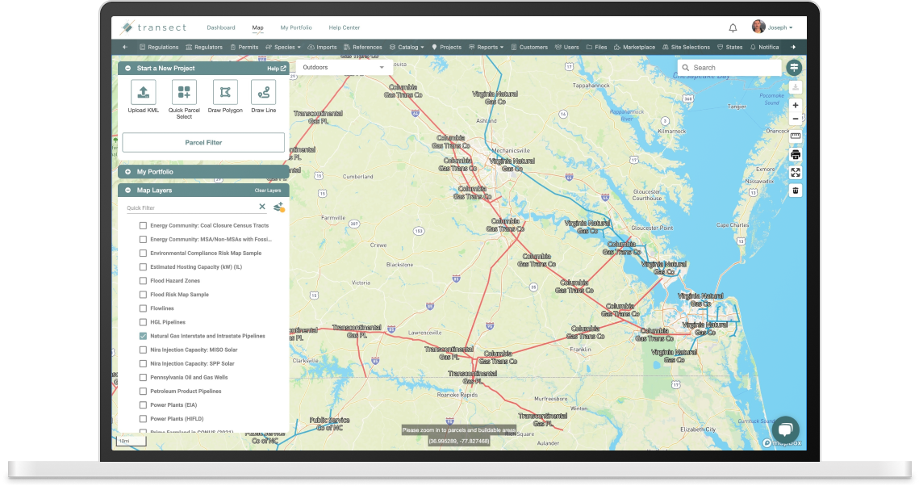
Task: Choose the Draw Line tool
Action: (x=263, y=92)
